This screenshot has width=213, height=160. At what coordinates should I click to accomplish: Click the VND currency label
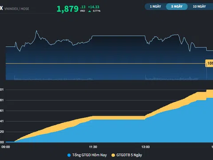[83, 11]
